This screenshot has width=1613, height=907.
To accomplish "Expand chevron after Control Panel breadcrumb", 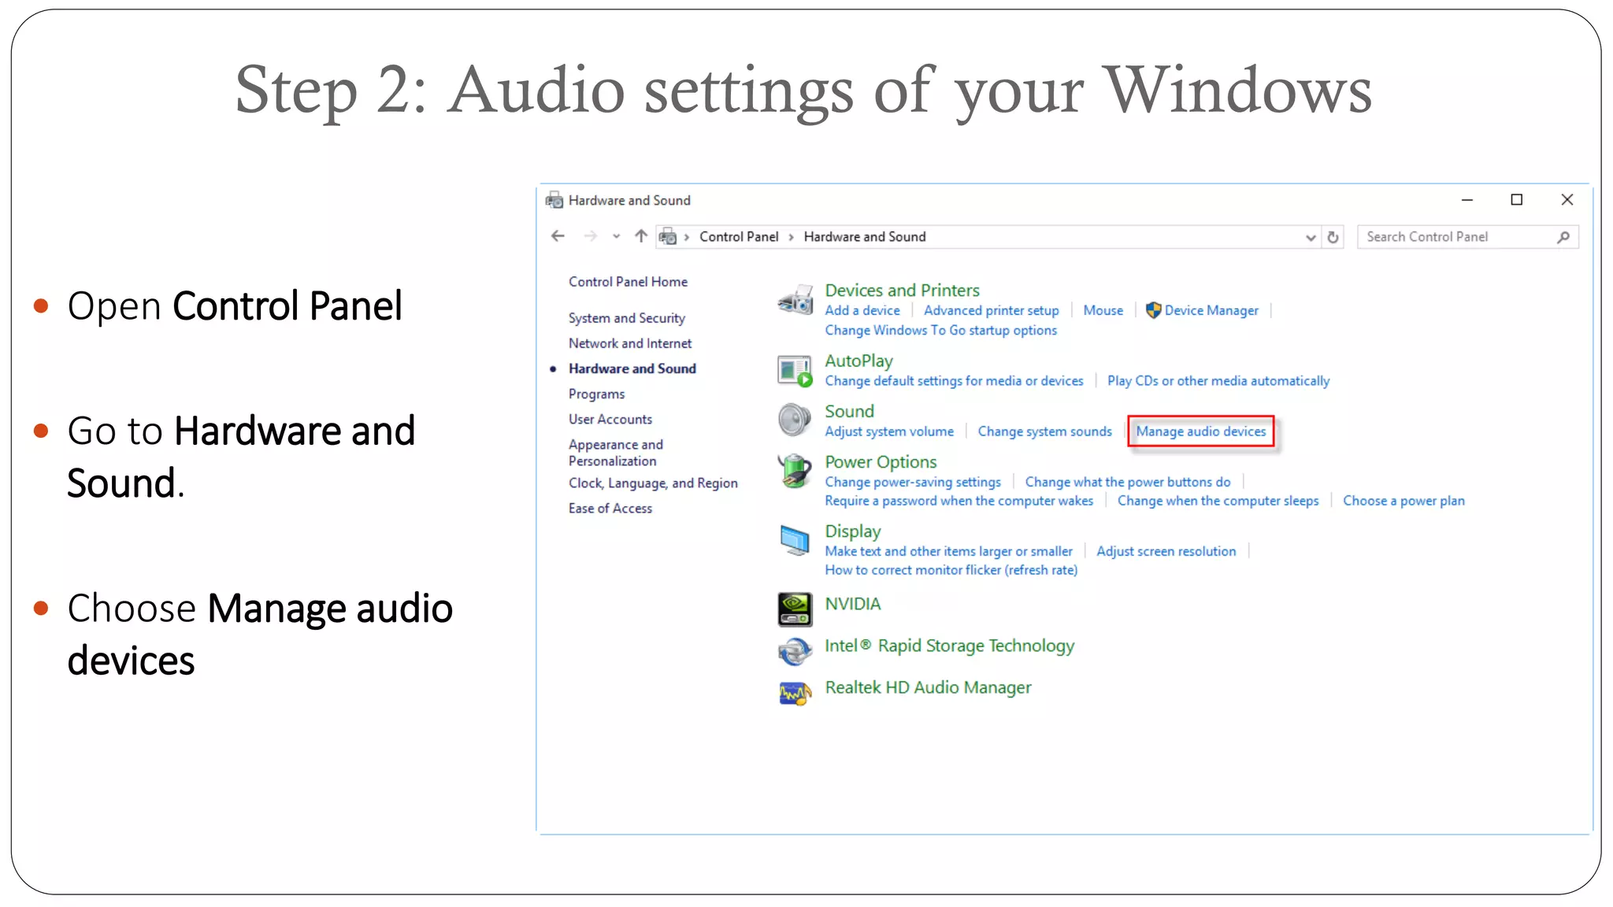I will [x=791, y=237].
